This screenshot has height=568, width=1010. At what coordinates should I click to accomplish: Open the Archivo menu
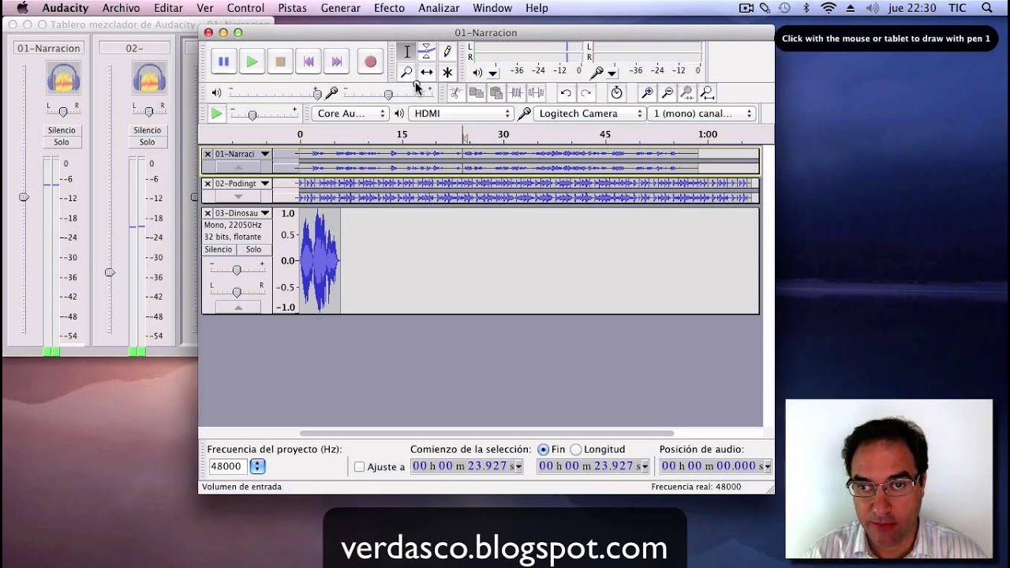click(x=121, y=8)
